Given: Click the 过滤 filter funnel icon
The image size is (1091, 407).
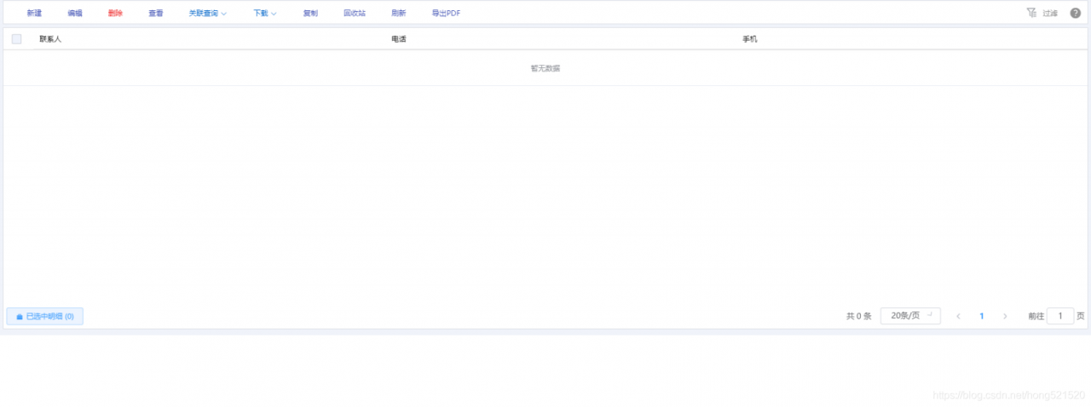Looking at the screenshot, I should pos(1032,13).
